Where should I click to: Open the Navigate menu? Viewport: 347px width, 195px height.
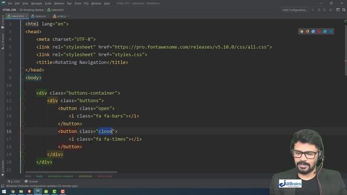pyautogui.click(x=36, y=4)
